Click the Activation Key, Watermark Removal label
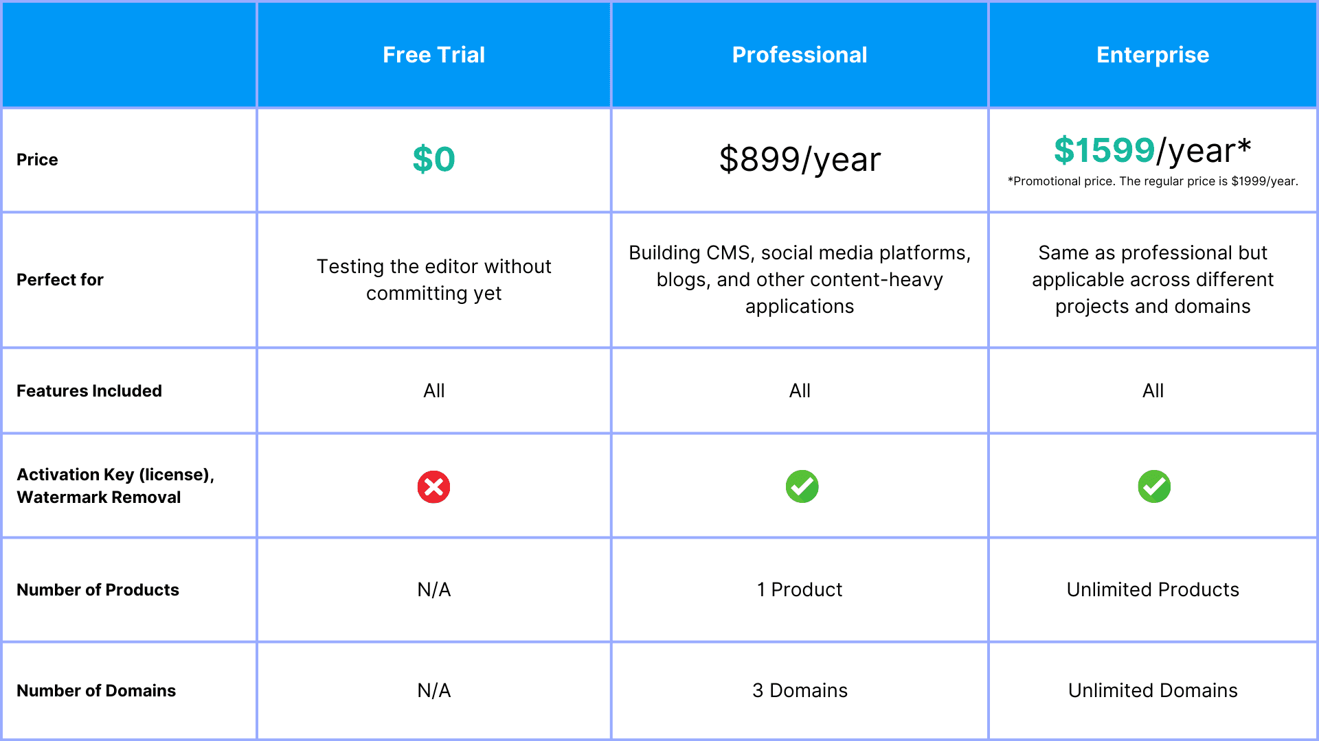The width and height of the screenshot is (1319, 741). (115, 486)
